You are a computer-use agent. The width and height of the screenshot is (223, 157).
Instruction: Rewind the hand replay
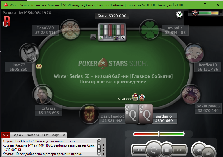(139, 150)
